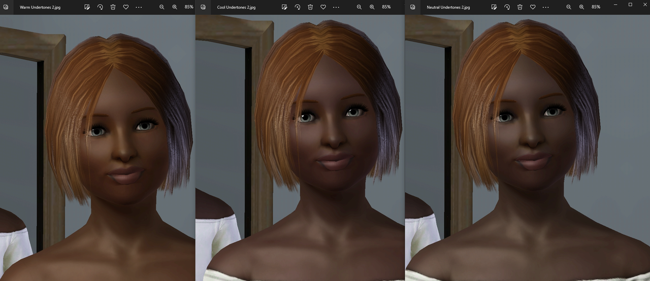The height and width of the screenshot is (281, 650).
Task: Edit image in Neutral Undertones 2.jpg window
Action: pos(494,7)
